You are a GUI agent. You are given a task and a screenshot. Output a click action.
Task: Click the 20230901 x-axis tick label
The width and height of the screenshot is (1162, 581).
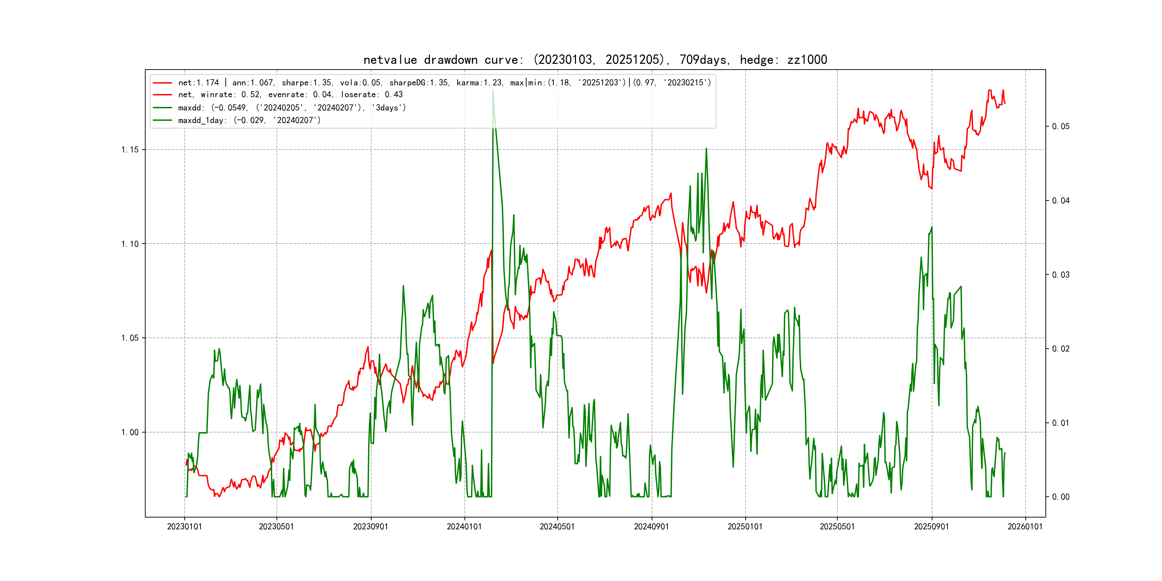coord(371,526)
